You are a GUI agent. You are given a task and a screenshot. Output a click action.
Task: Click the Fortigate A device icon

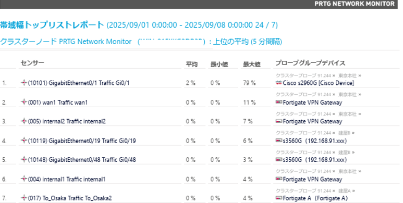point(278,198)
